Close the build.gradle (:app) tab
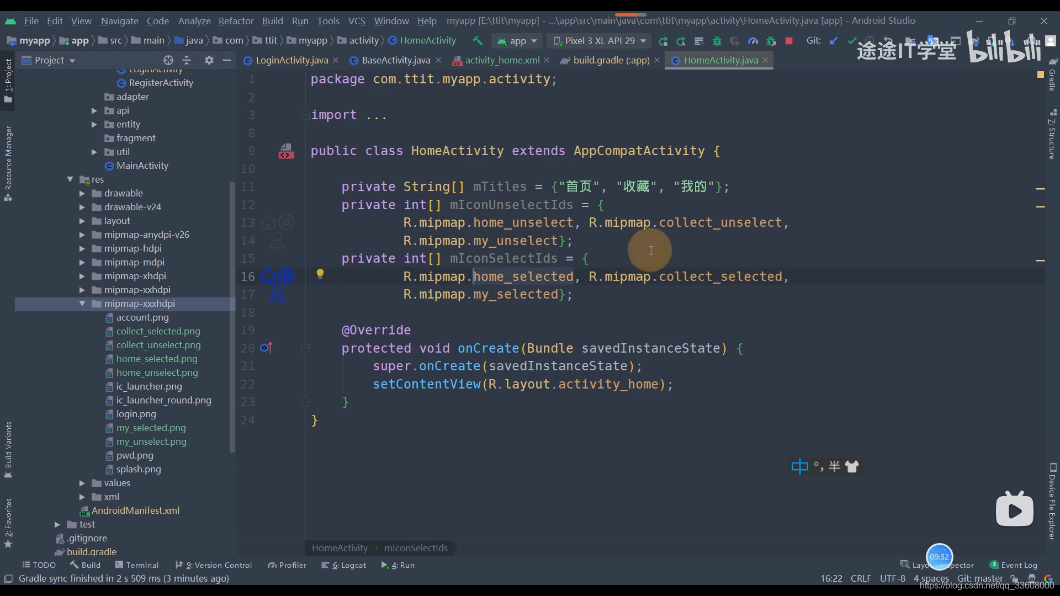The image size is (1060, 596). (656, 60)
